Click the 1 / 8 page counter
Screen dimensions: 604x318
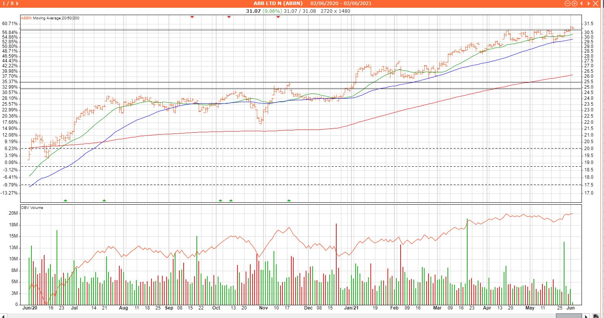8,3
